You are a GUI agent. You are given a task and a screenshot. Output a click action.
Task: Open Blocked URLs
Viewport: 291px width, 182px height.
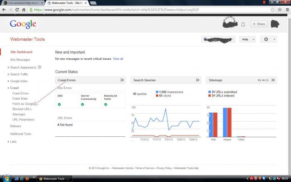[x=22, y=109]
